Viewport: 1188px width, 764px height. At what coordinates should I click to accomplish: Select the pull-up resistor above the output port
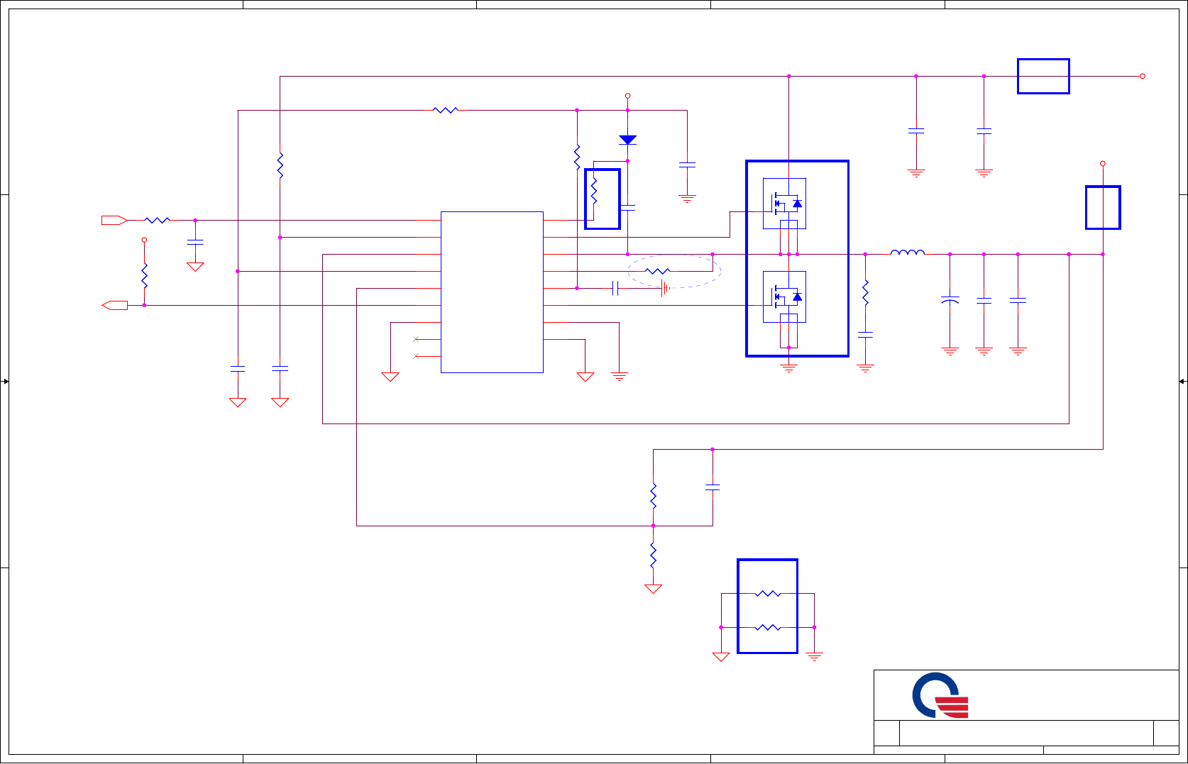click(x=144, y=275)
